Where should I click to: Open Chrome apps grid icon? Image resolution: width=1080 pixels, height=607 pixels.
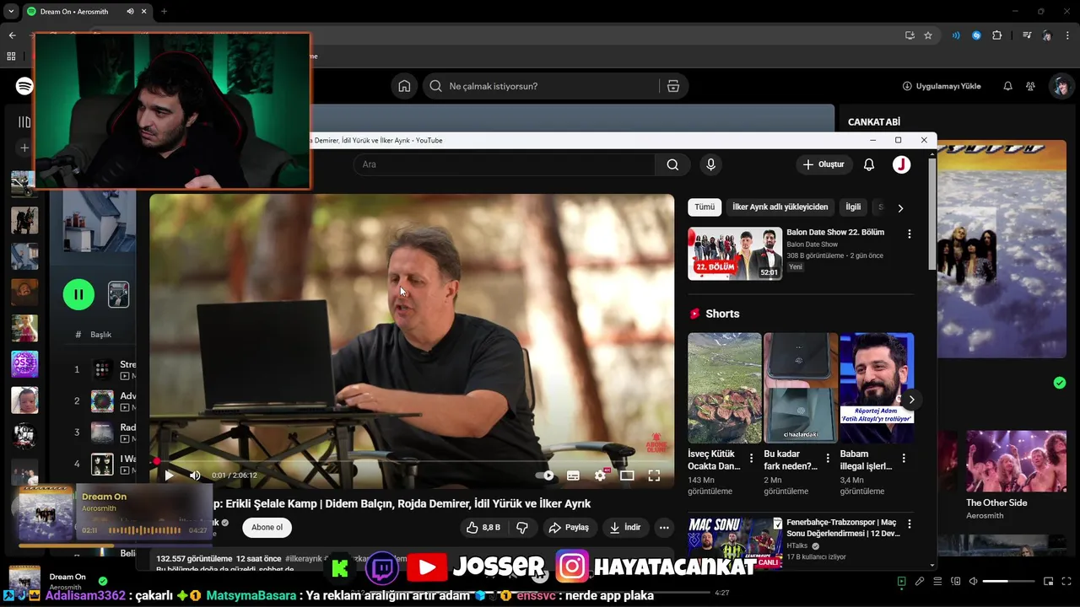11,56
